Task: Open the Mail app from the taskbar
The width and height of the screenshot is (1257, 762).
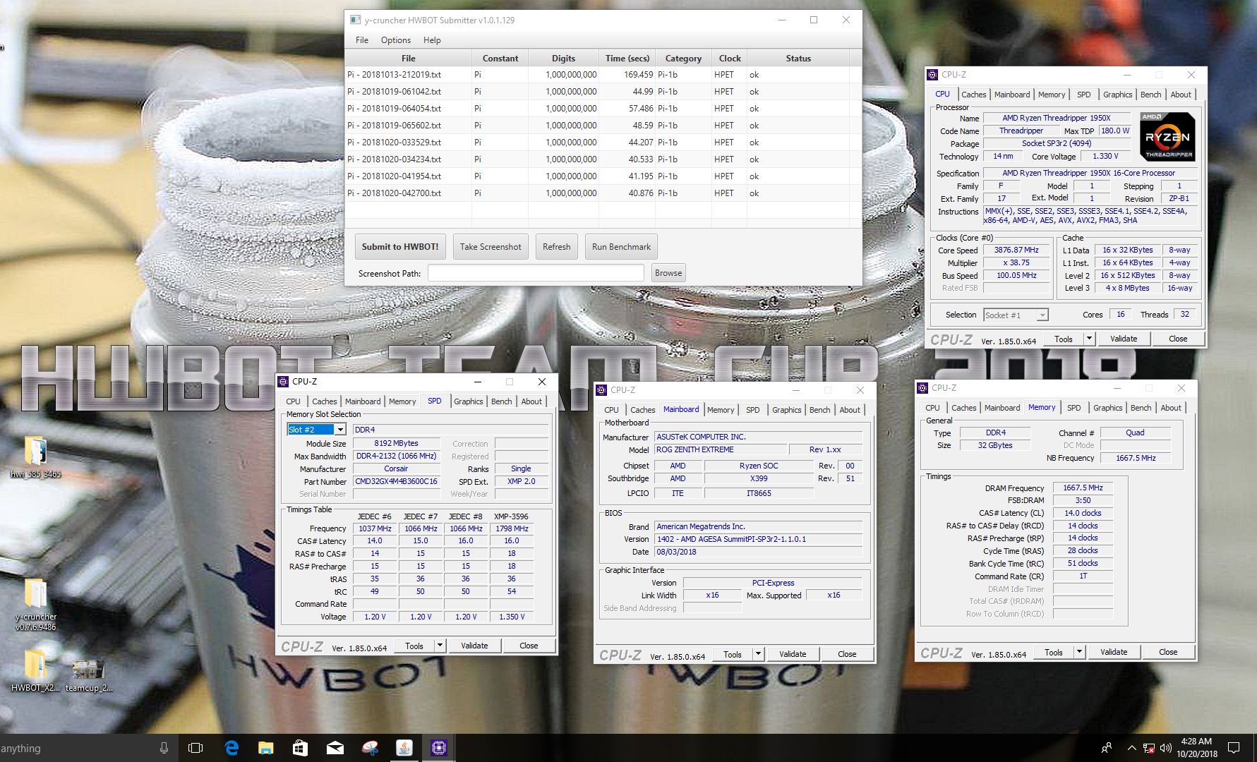Action: point(335,748)
